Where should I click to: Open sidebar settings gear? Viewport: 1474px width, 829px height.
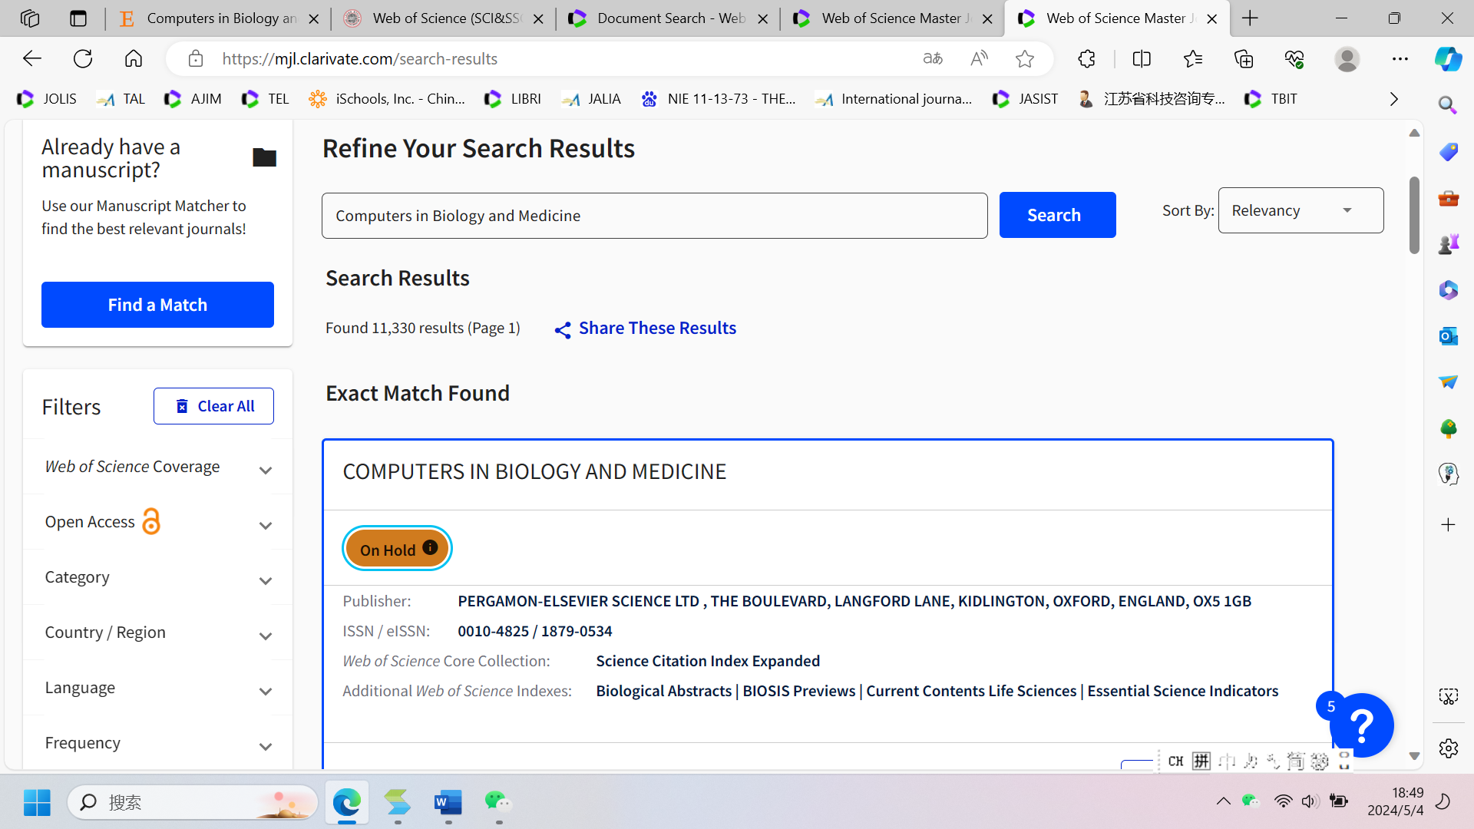tap(1448, 748)
